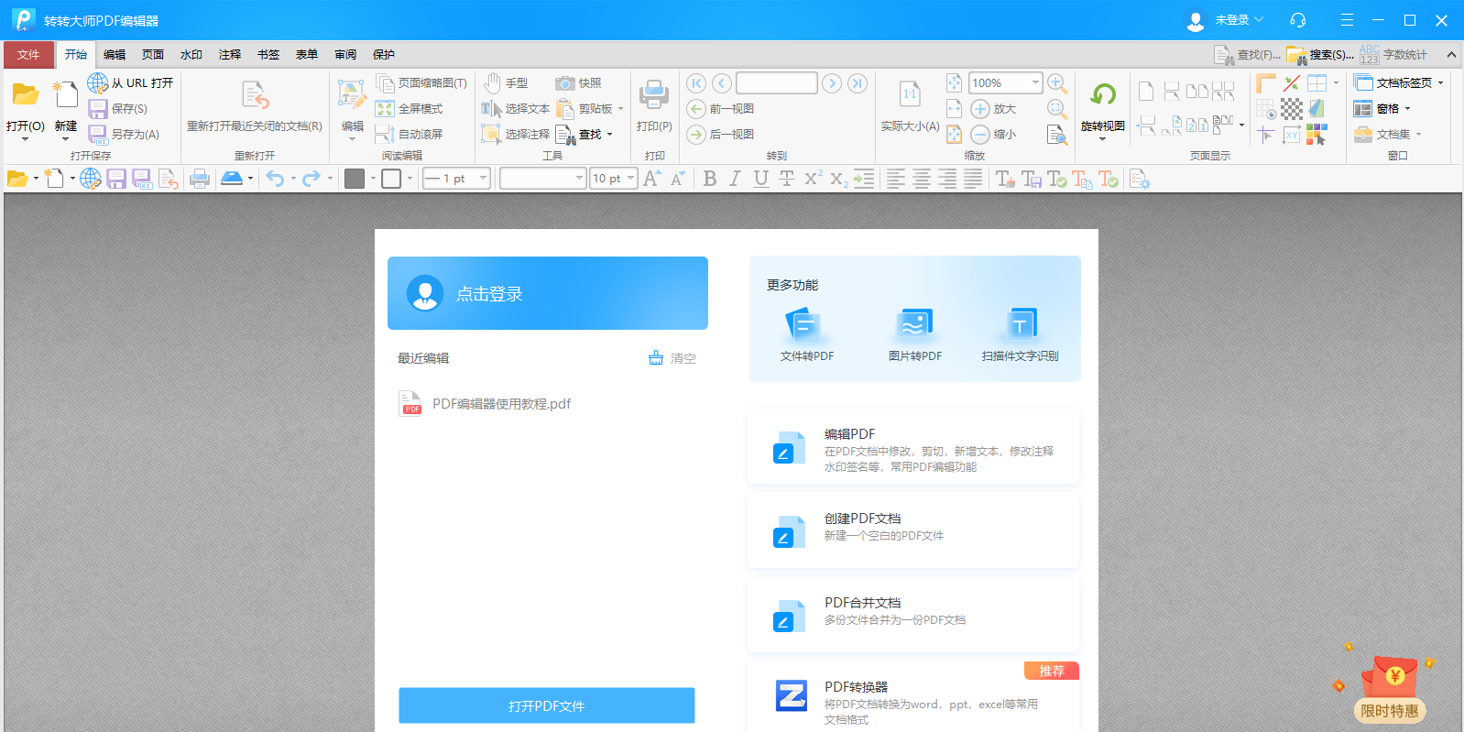Click 前一视图 previous view icon
The height and width of the screenshot is (732, 1464).
[x=696, y=109]
